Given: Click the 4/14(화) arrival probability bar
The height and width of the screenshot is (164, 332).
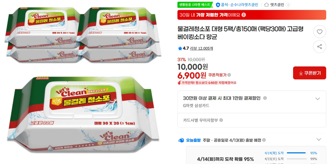Looking at the screenshot, I should 296,153.
